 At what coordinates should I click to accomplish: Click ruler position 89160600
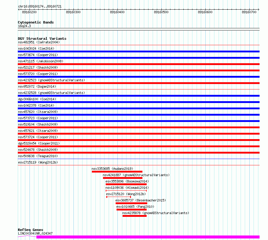click(x=205, y=12)
